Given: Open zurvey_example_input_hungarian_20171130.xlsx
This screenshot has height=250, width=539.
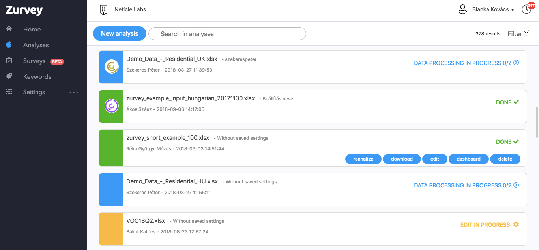Looking at the screenshot, I should (x=191, y=98).
